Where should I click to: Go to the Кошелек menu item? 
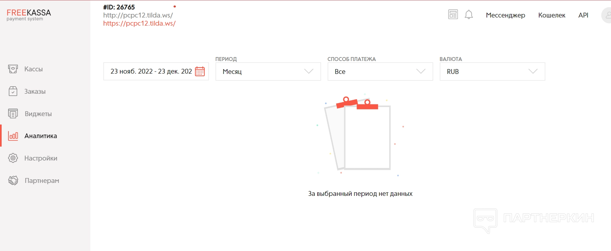click(552, 15)
